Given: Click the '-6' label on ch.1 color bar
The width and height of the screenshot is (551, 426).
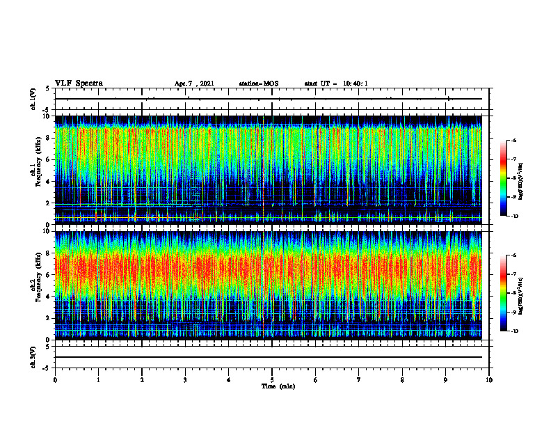Looking at the screenshot, I should (x=513, y=140).
